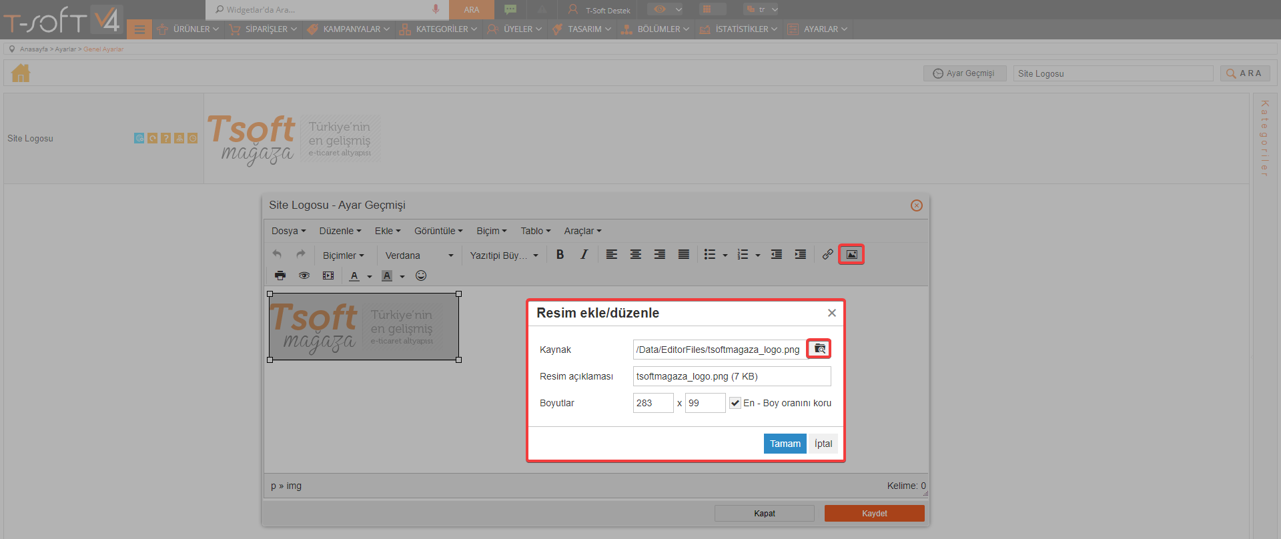The width and height of the screenshot is (1281, 539).
Task: Close the Resim ekle/düzenle dialog
Action: 831,313
